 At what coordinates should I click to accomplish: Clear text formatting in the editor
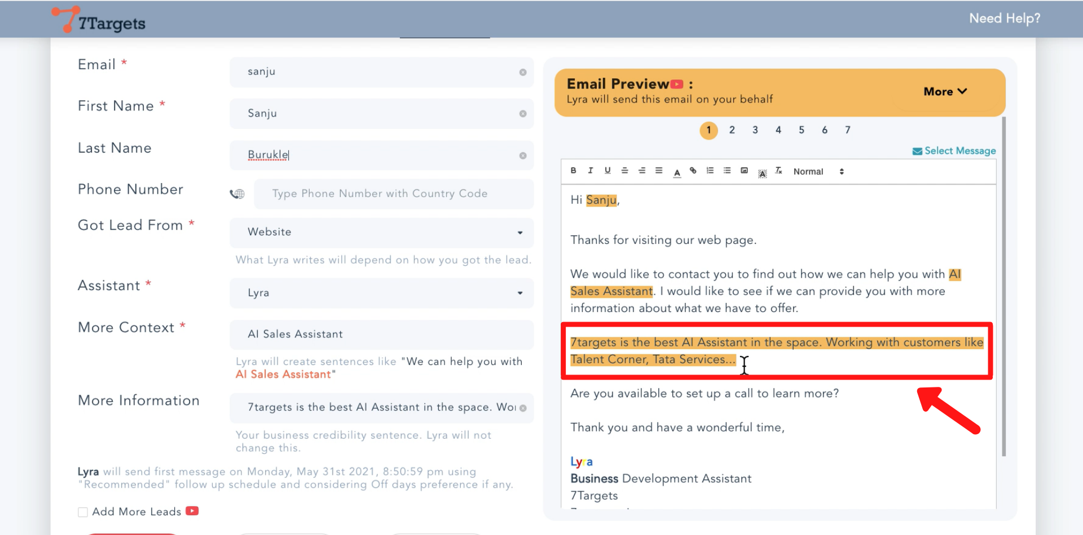(778, 171)
